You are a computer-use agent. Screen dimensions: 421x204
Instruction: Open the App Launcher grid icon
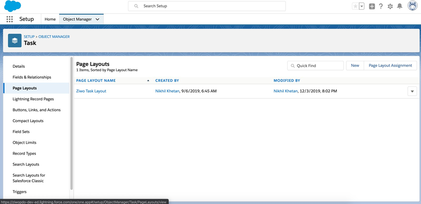click(10, 19)
